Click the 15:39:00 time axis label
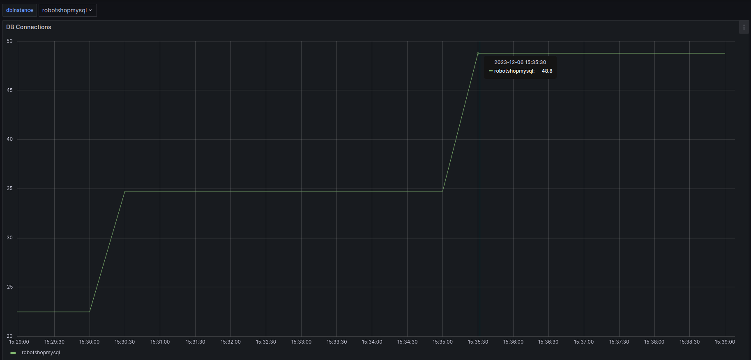 (x=725, y=342)
